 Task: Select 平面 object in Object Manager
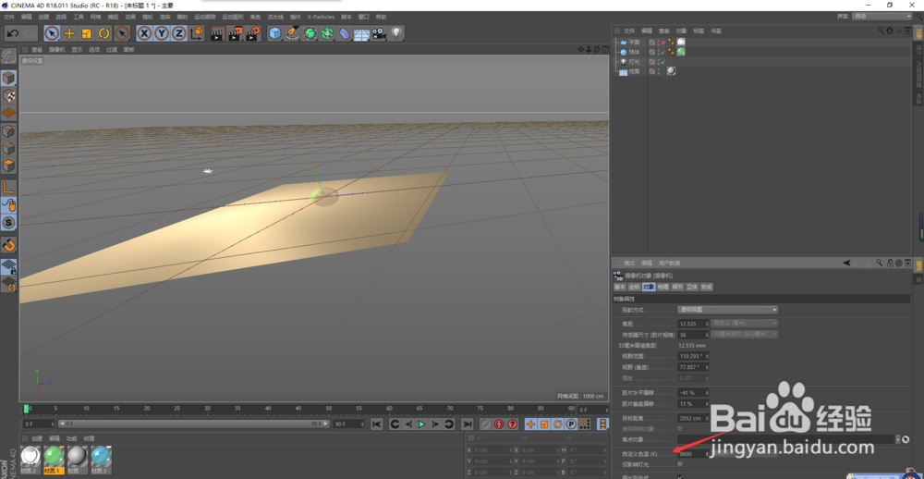[x=634, y=43]
